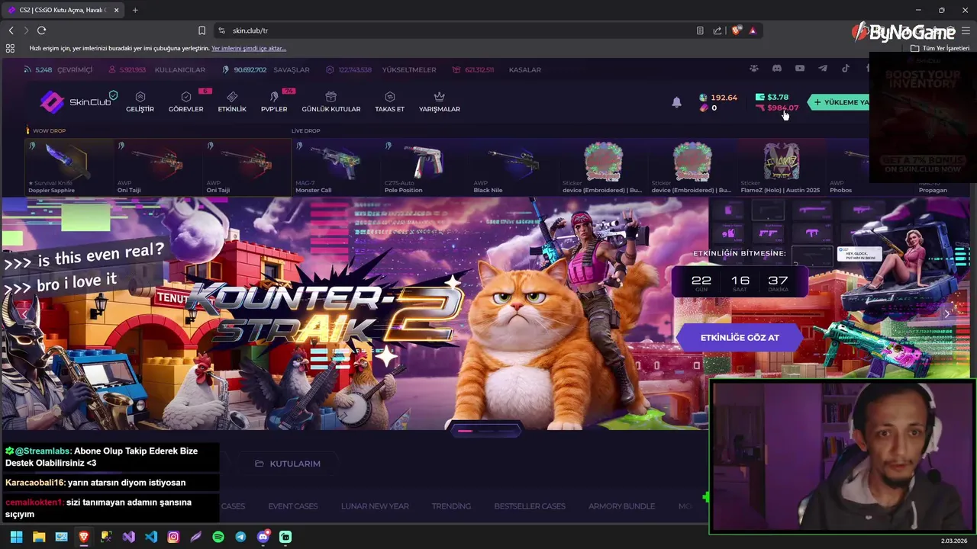Click the $984.07 inventory value
The width and height of the screenshot is (977, 549).
(x=777, y=108)
